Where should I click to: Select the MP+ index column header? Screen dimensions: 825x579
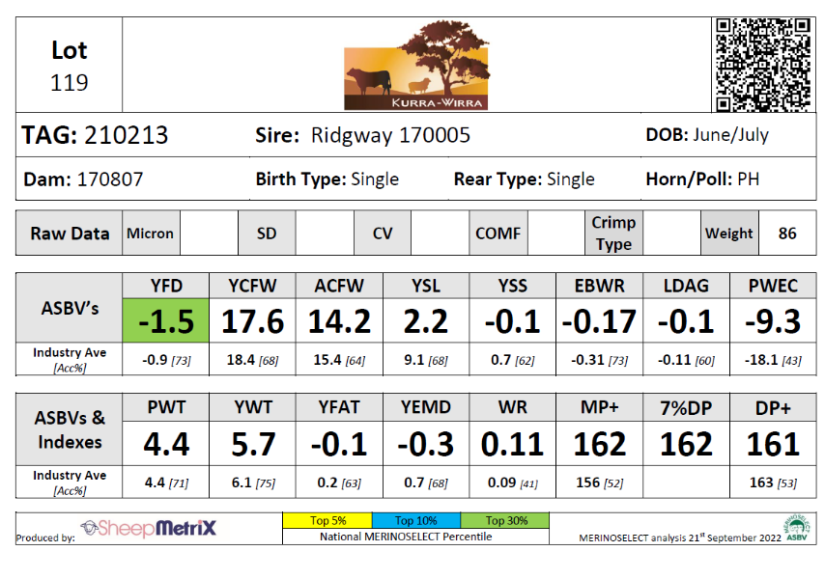click(x=600, y=409)
